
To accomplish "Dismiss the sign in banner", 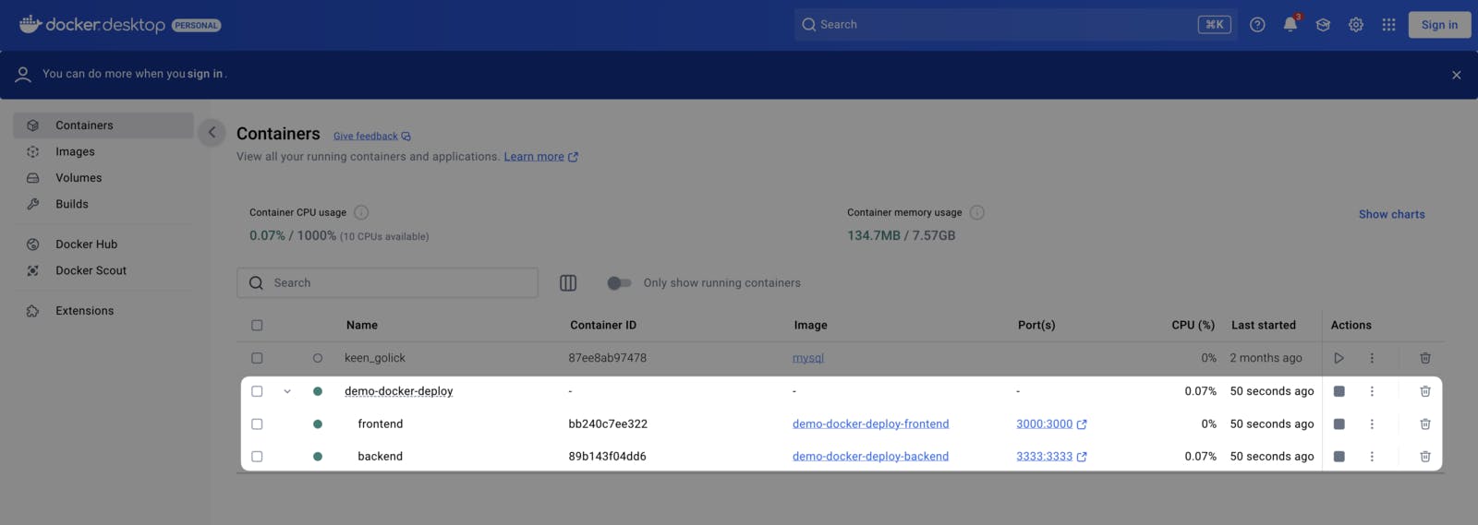I will (x=1456, y=75).
